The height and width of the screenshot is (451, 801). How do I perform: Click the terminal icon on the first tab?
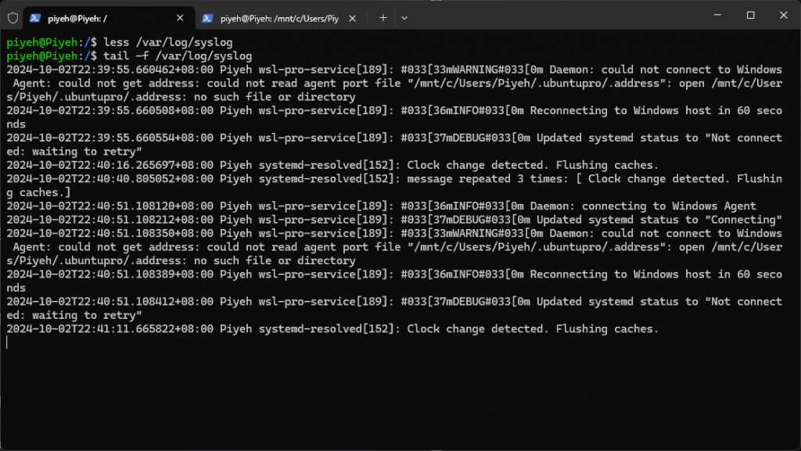click(34, 18)
